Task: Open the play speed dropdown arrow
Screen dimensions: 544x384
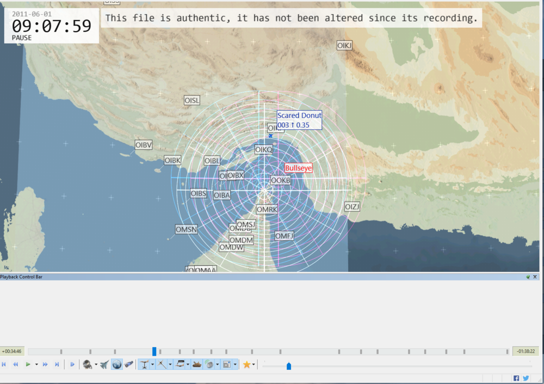Action: [x=36, y=364]
